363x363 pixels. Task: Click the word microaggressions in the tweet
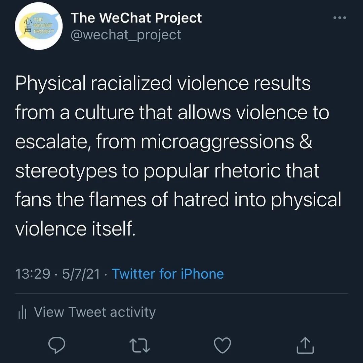[217, 142]
